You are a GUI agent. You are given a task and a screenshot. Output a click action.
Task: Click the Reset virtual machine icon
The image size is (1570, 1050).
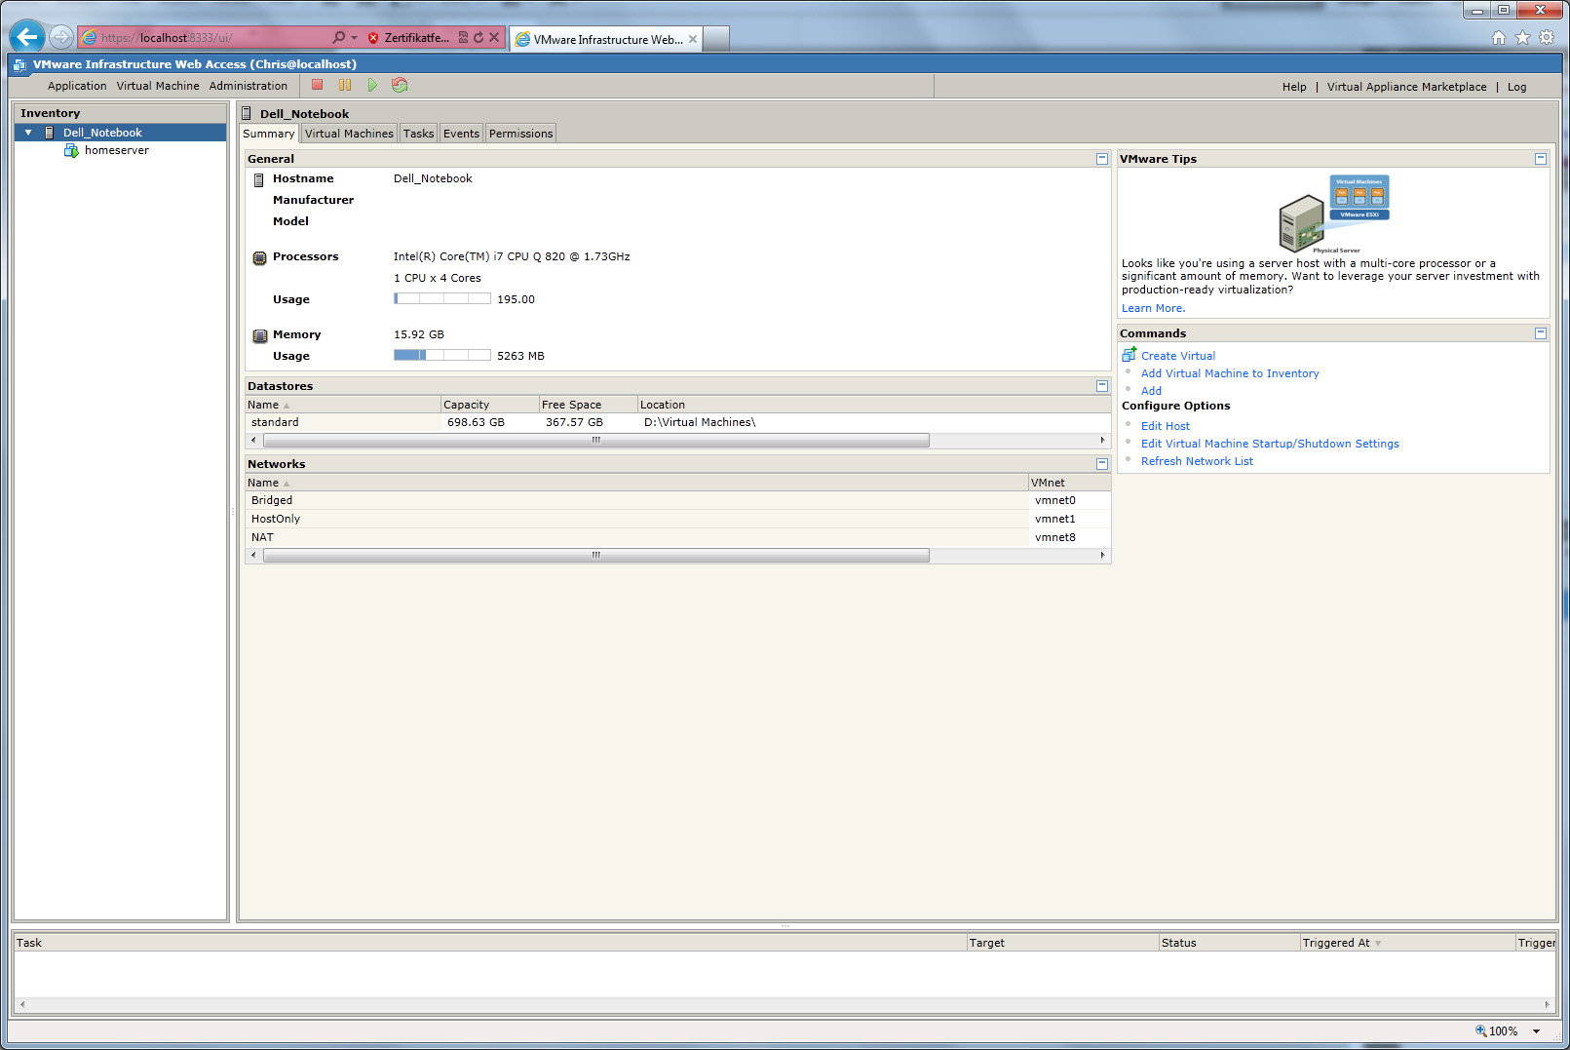tap(400, 86)
